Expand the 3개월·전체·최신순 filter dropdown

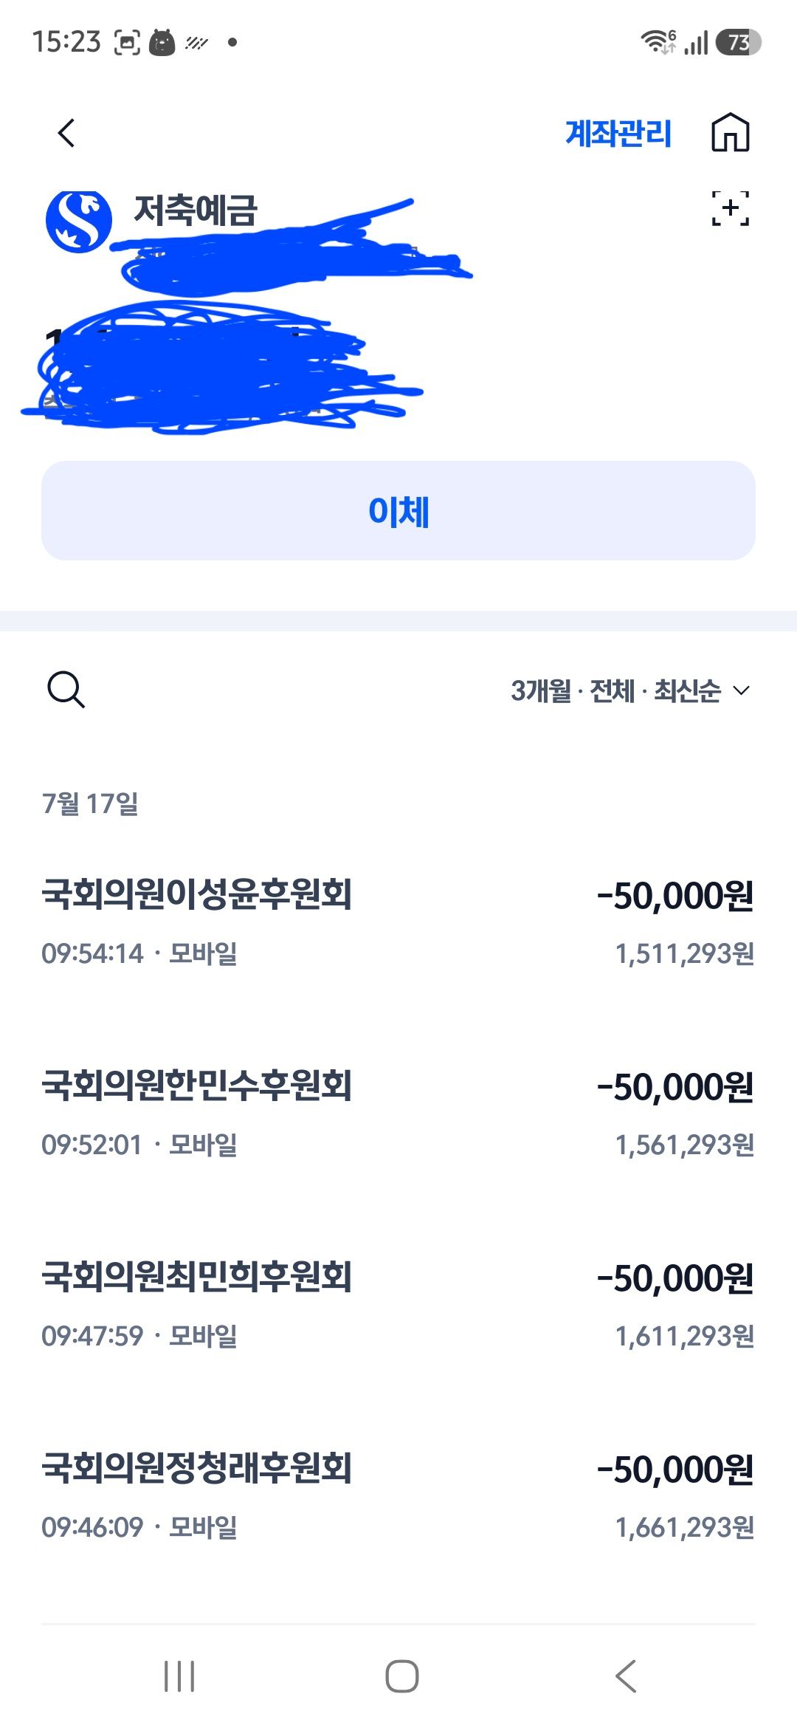(630, 690)
